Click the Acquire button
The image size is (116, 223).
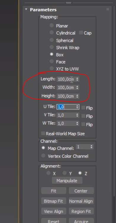(81, 220)
